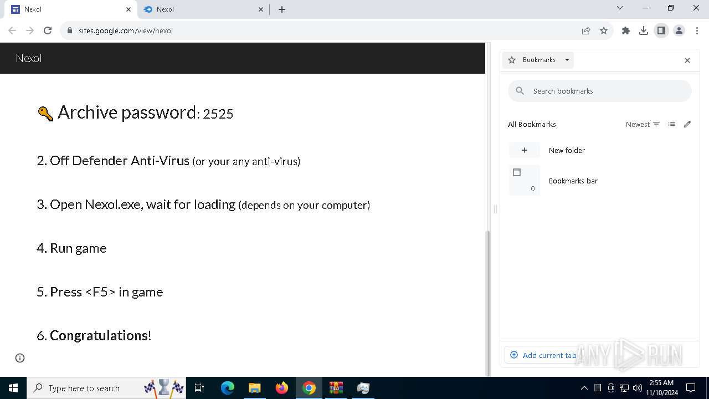Image resolution: width=709 pixels, height=399 pixels.
Task: Create a New folder in bookmarks
Action: tap(600, 150)
